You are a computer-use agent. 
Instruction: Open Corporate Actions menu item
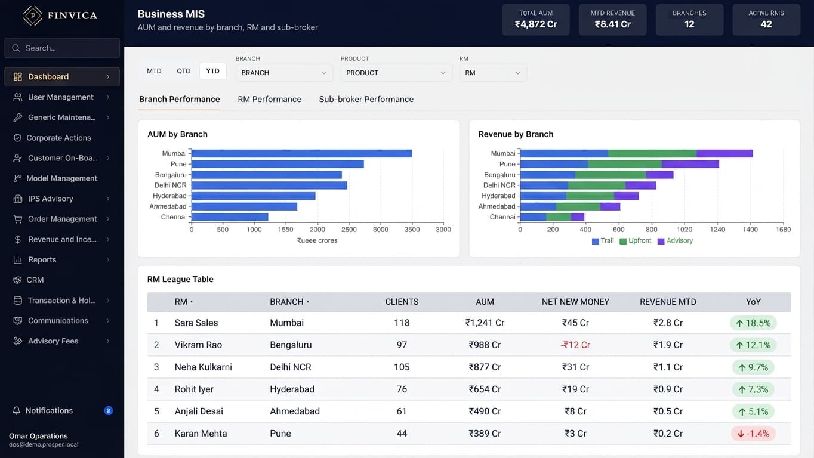(x=62, y=138)
